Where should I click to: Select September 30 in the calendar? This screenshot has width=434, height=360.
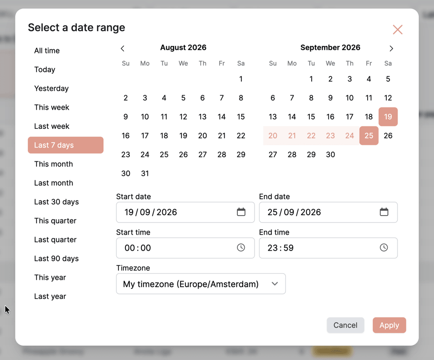point(330,154)
